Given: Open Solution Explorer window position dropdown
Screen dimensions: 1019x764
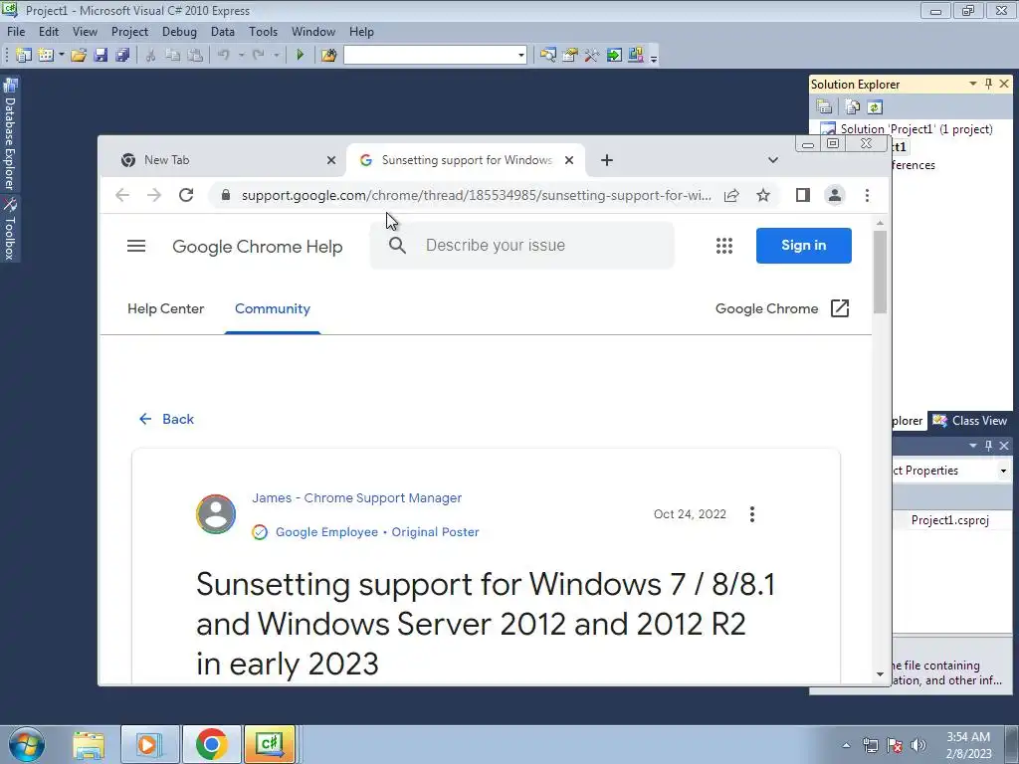Looking at the screenshot, I should click(x=973, y=84).
